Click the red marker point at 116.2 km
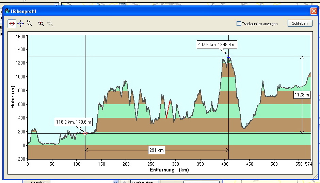The height and width of the screenshot is (183, 320). 85,133
